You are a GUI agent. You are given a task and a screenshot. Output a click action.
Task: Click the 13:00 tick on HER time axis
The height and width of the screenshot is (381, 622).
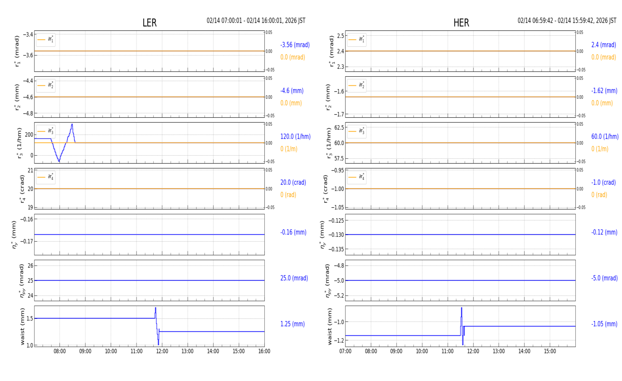point(499,351)
